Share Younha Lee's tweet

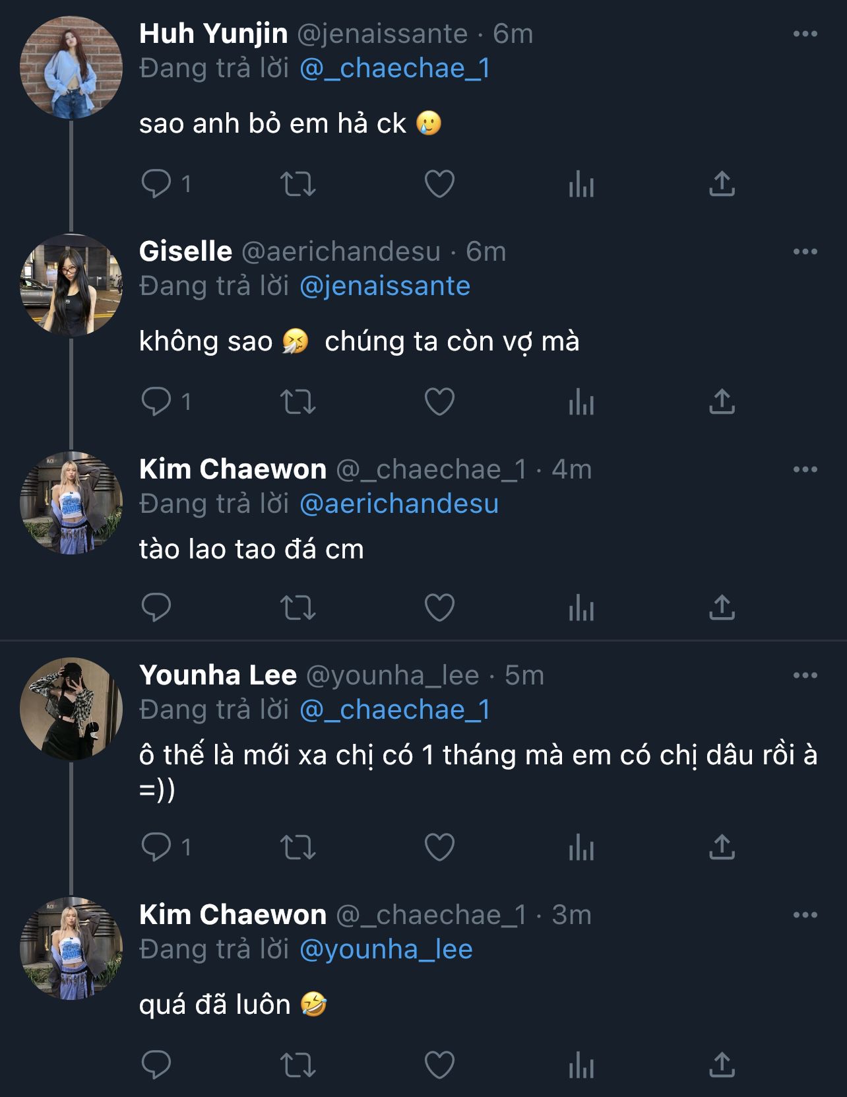point(722,848)
